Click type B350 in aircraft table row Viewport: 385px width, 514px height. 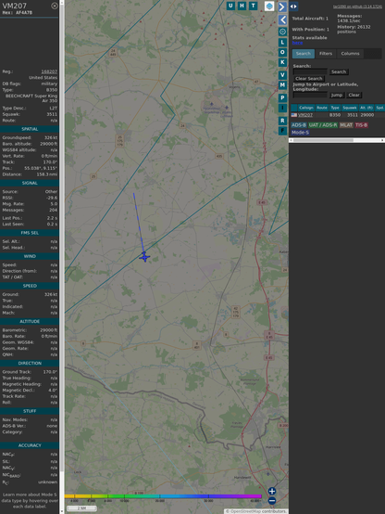click(335, 115)
